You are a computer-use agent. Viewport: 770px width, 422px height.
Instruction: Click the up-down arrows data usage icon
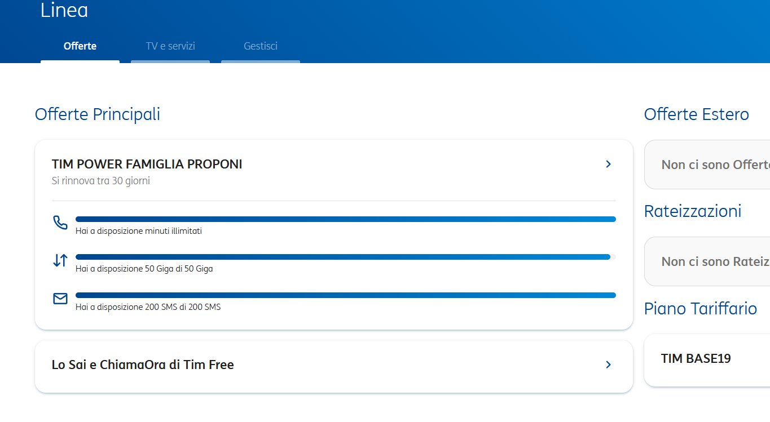60,260
